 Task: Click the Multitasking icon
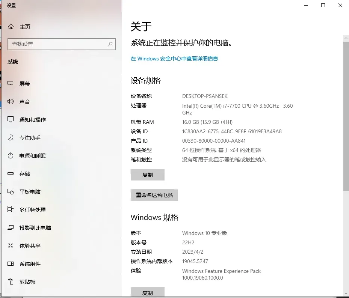pyautogui.click(x=11, y=209)
